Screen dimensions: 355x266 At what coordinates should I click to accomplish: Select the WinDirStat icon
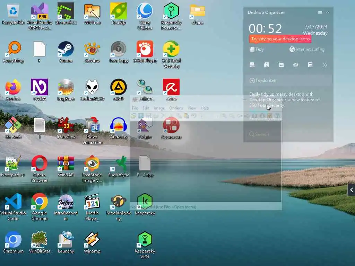point(40,242)
